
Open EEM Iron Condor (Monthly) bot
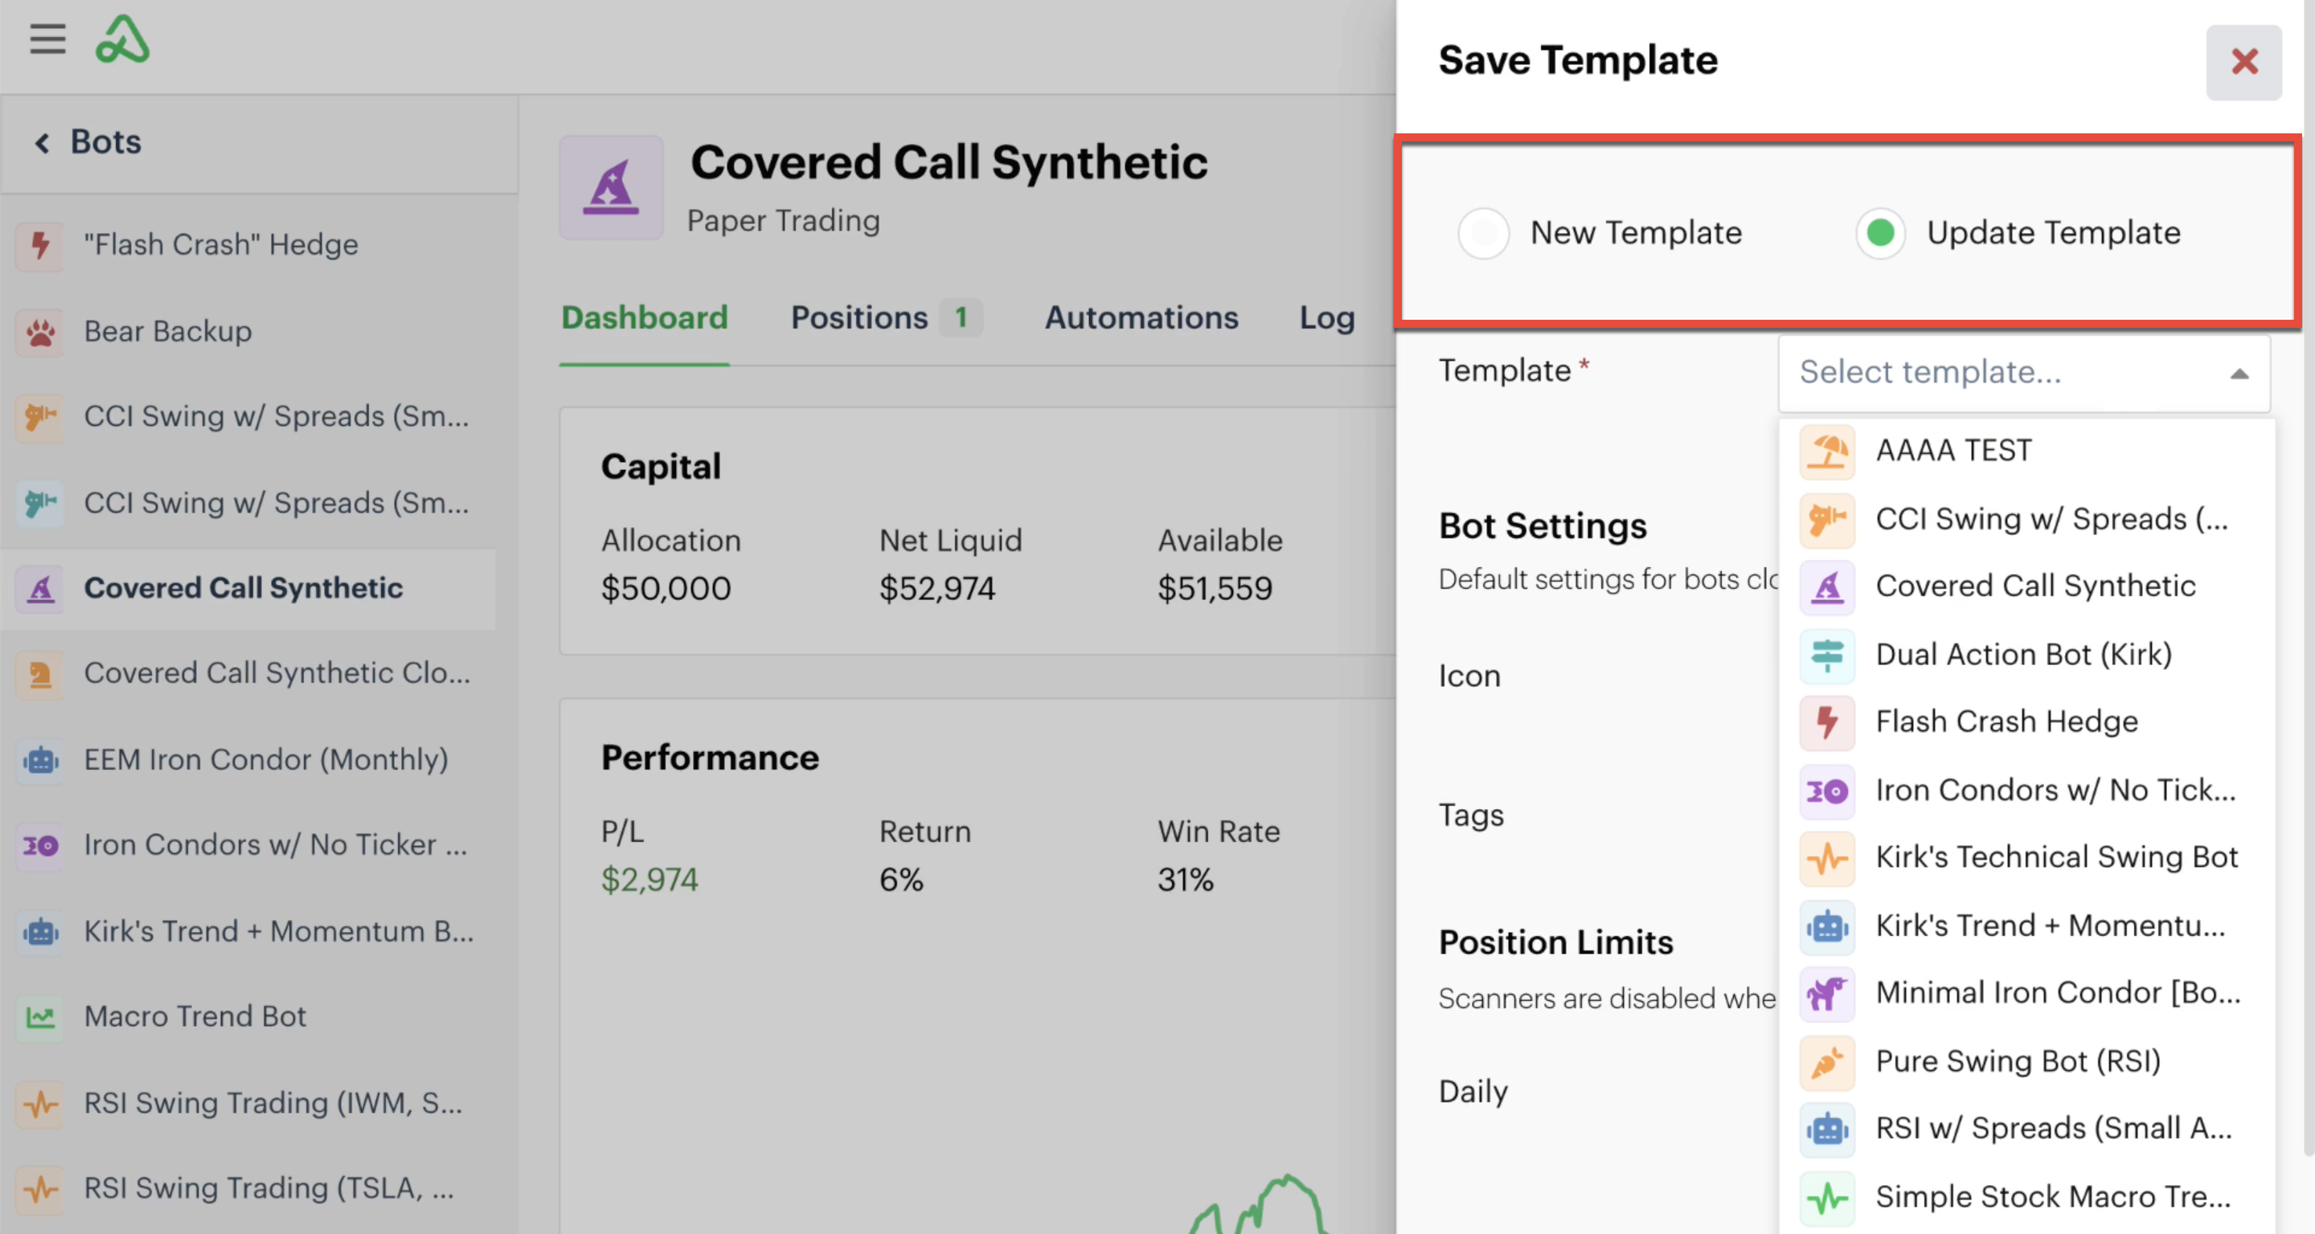265,760
